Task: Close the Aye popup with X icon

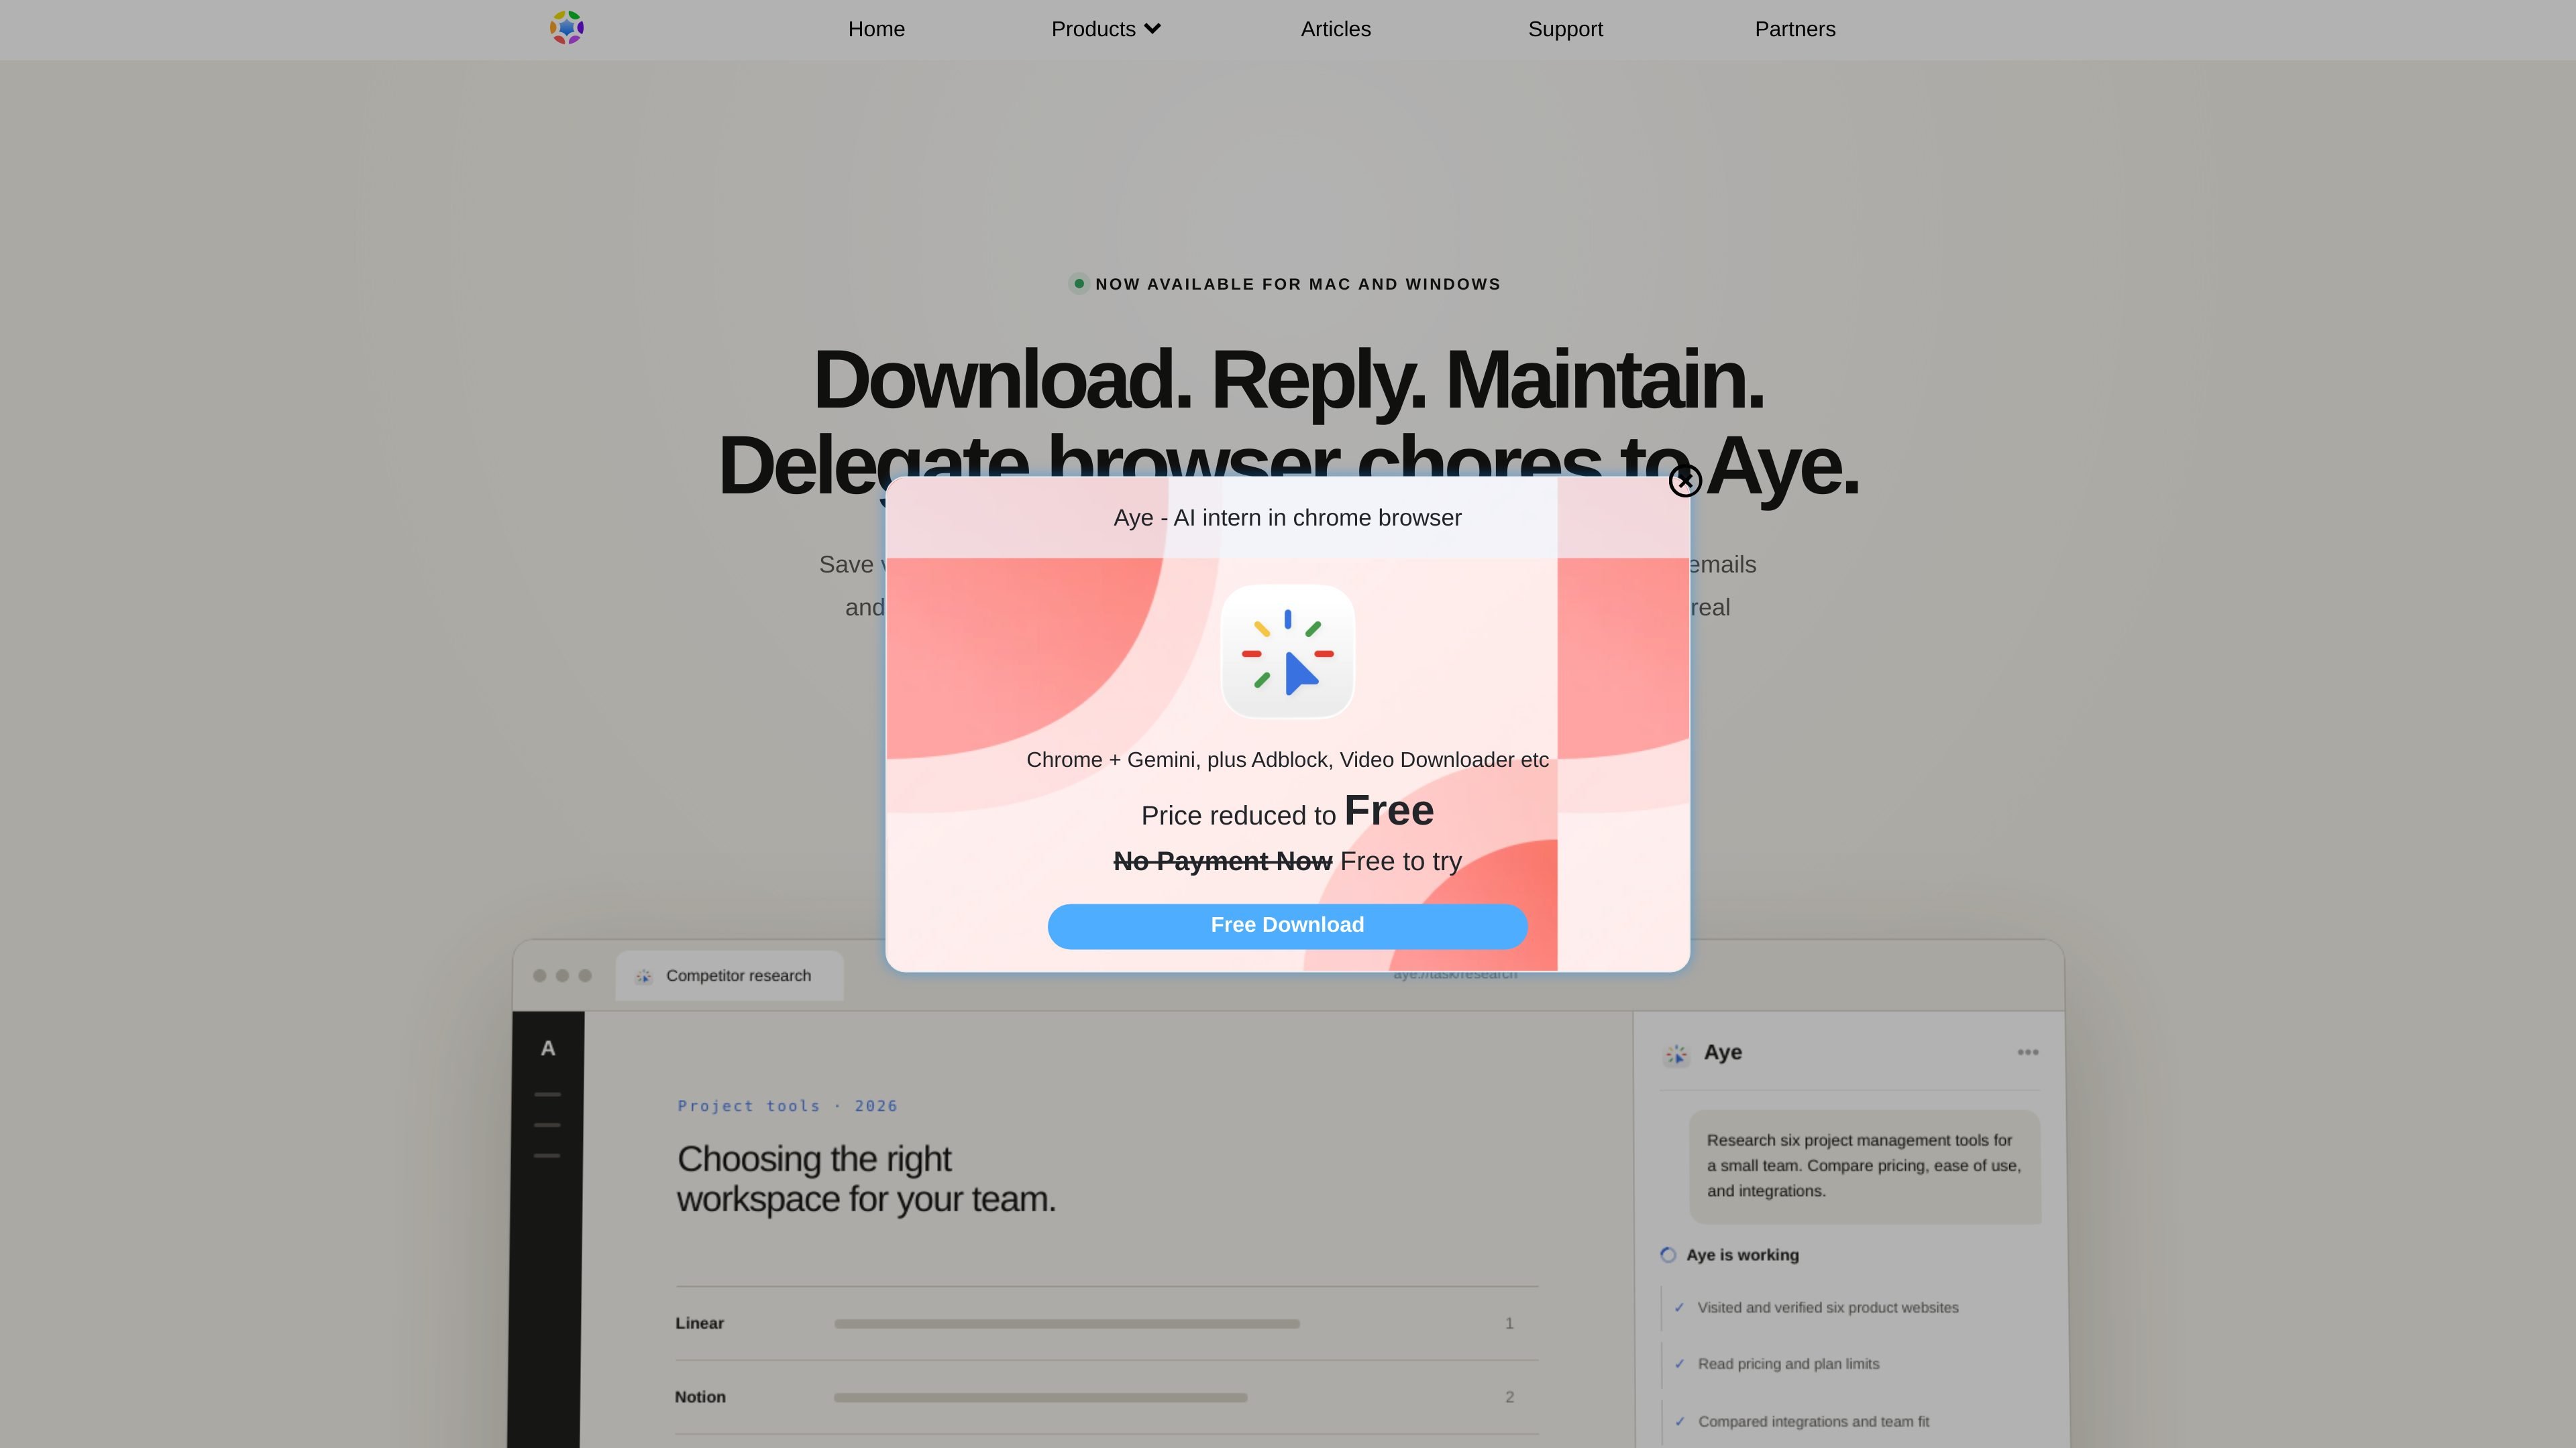Action: [1685, 481]
